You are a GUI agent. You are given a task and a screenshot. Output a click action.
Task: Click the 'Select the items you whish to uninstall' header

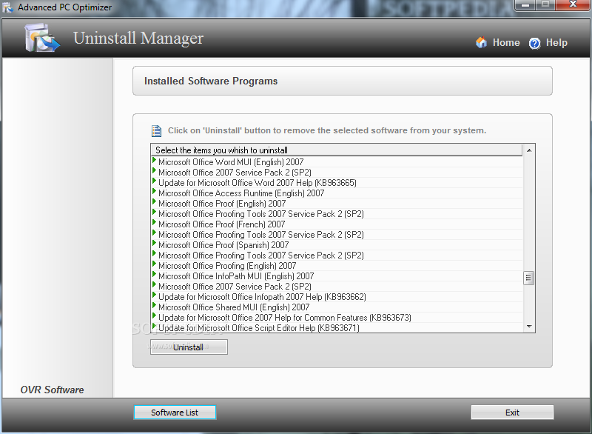click(337, 150)
